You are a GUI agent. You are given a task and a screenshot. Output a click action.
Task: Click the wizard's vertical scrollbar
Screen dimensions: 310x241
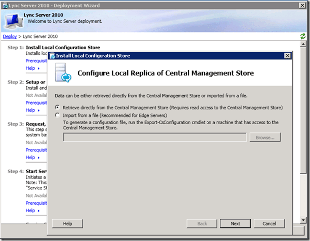click(x=303, y=124)
